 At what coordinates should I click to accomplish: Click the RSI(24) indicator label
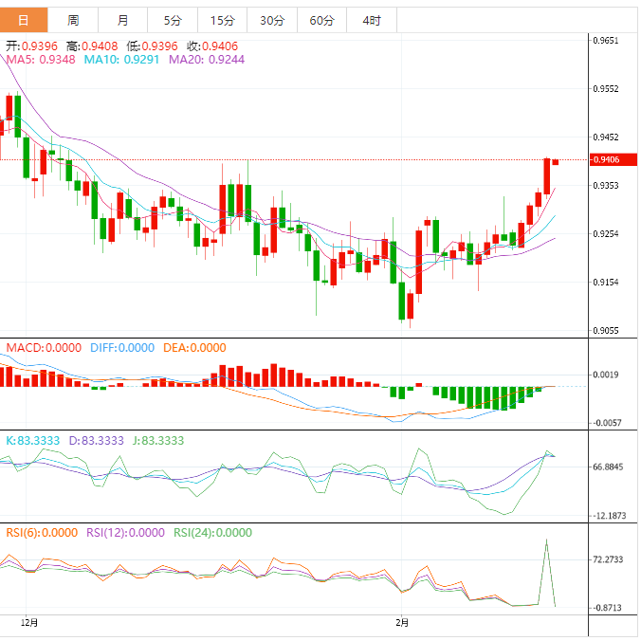point(212,533)
